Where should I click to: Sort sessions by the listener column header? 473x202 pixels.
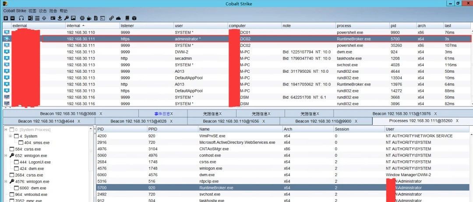146,26
